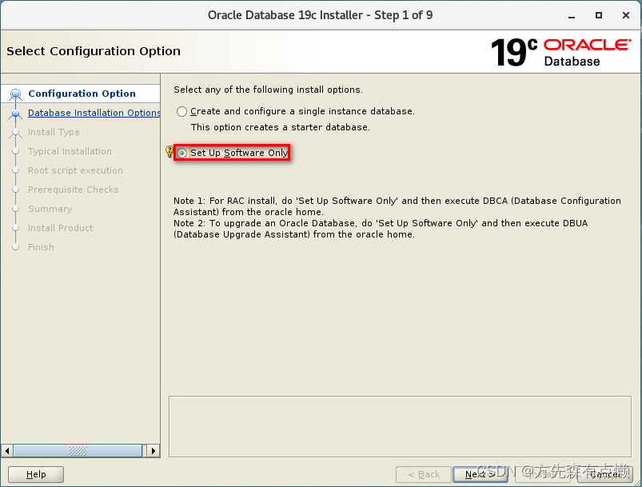642x487 pixels.
Task: Select Configuration Option in the step list
Action: coord(82,94)
